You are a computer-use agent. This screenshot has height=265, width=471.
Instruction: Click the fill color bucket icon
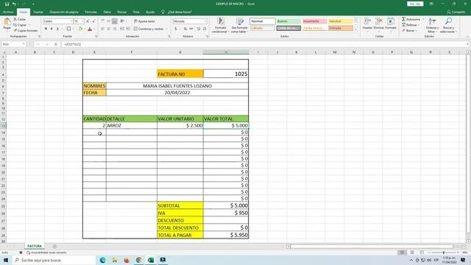tap(80, 29)
